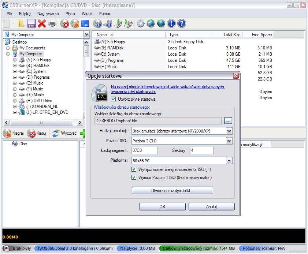Toggle the 'Utwórz płytę startową' checkbox

click(113, 99)
